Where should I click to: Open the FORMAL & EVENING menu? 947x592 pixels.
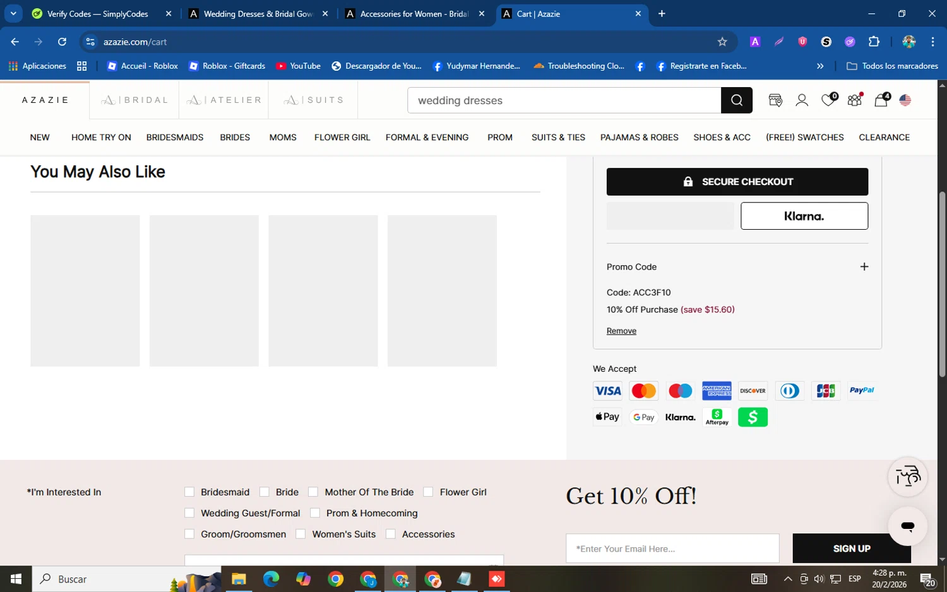click(x=427, y=137)
